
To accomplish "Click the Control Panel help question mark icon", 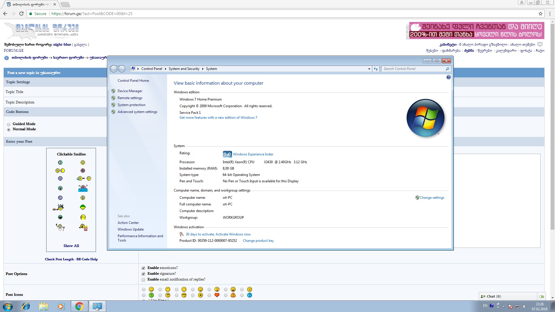I will [x=448, y=77].
